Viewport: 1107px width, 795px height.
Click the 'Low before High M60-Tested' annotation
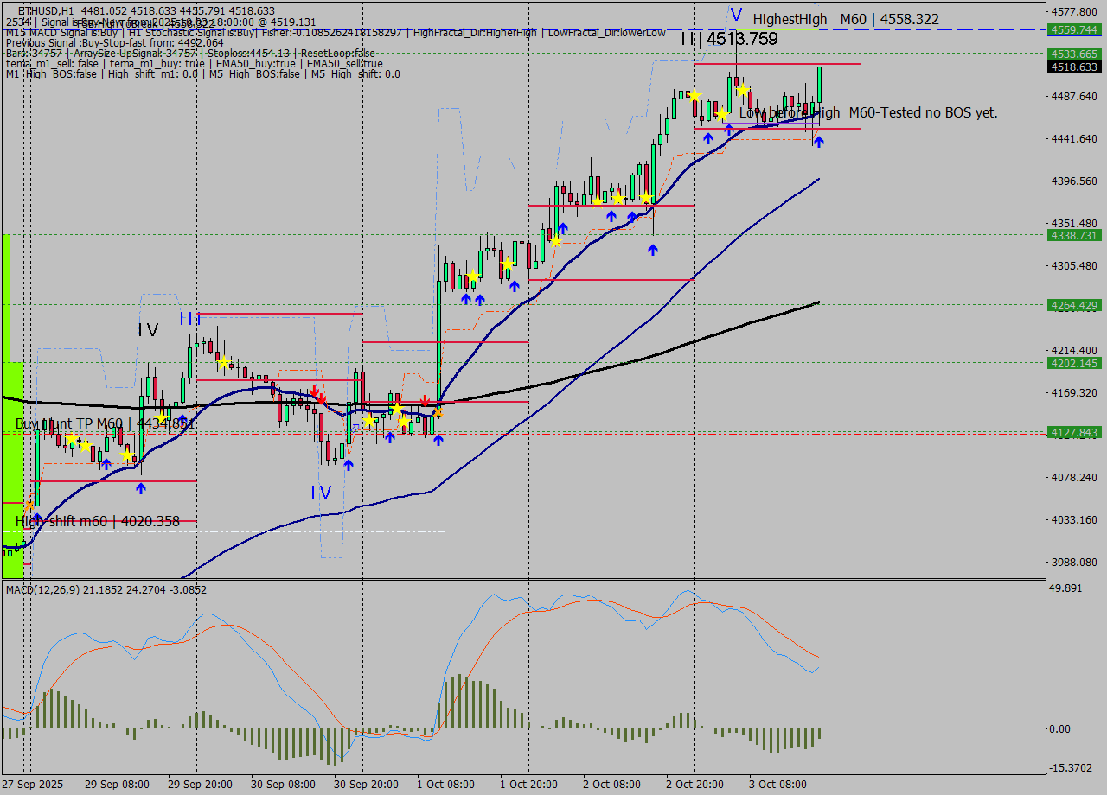pos(867,112)
